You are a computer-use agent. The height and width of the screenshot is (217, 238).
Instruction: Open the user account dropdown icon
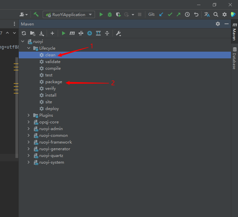(23, 14)
